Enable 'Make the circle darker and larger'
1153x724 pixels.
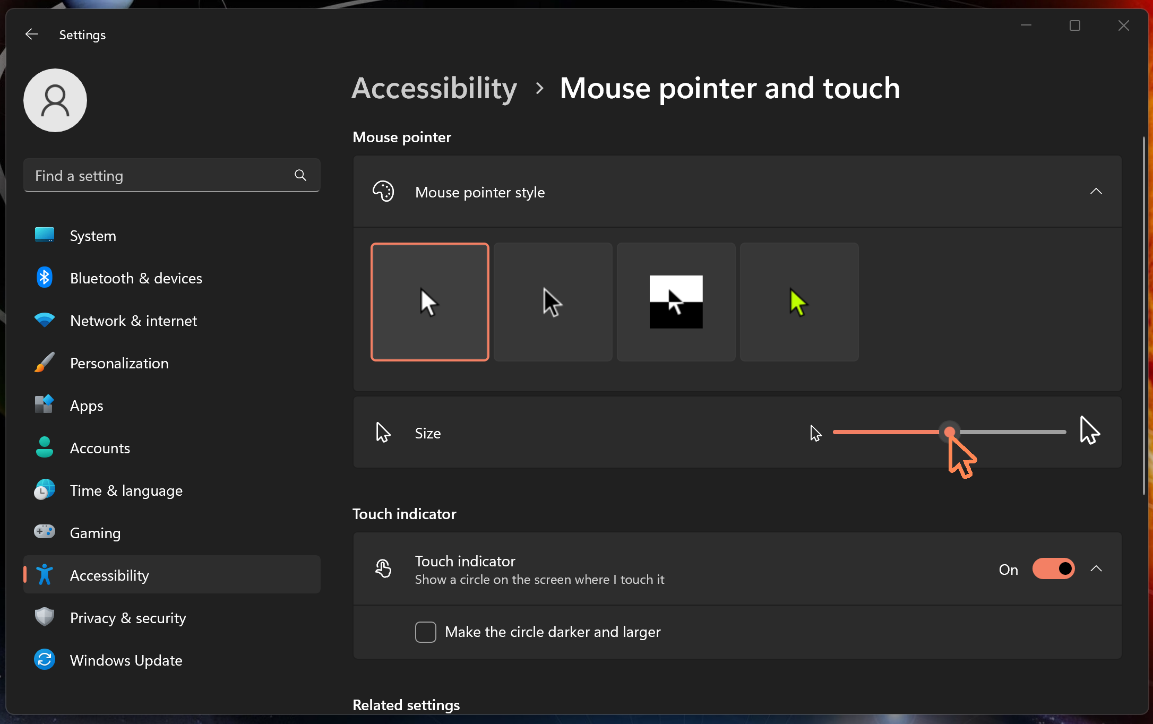click(x=425, y=632)
